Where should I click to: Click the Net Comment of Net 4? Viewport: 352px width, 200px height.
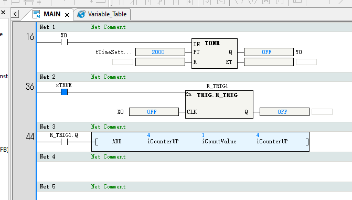pos(109,156)
